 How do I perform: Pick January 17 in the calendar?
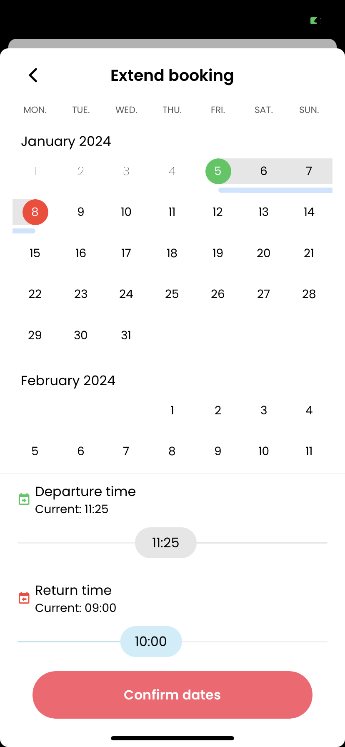pyautogui.click(x=126, y=253)
